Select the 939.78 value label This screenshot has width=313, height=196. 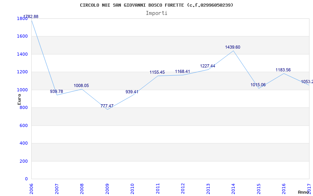56,91
